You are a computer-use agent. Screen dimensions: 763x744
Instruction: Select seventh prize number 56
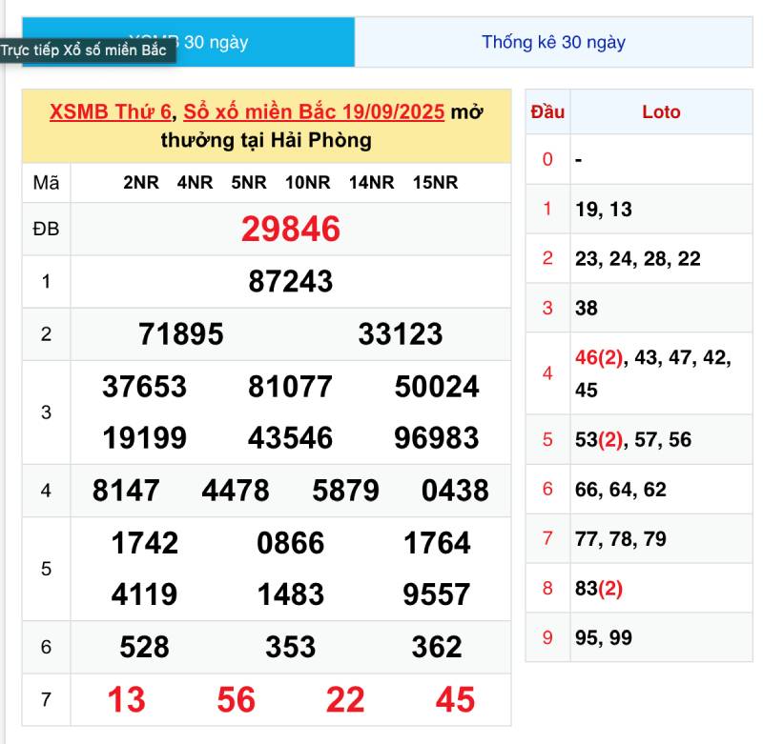[236, 700]
